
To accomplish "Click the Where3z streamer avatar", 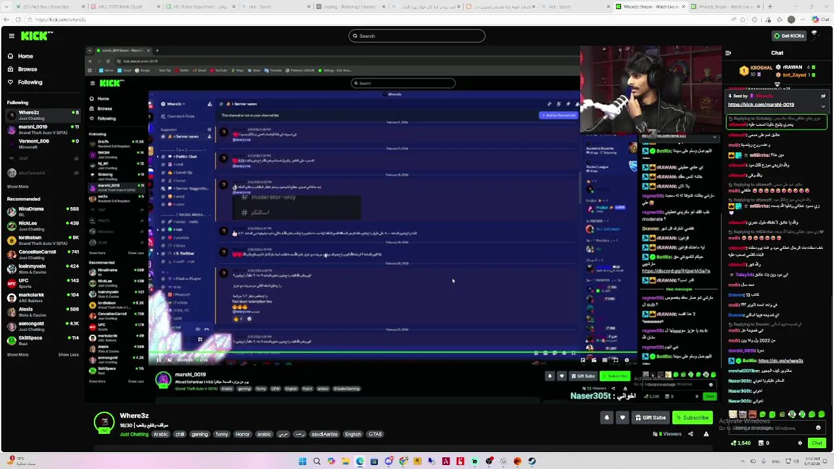I will click(x=104, y=423).
